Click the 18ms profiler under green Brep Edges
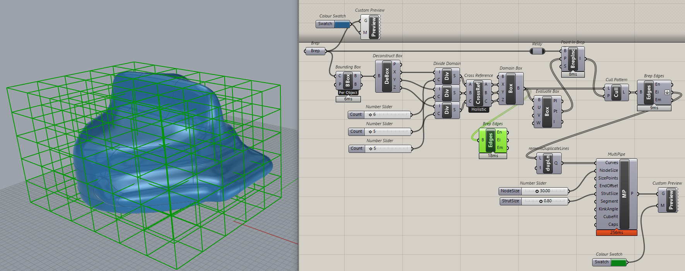Screen dimensions: 685x271 point(493,156)
